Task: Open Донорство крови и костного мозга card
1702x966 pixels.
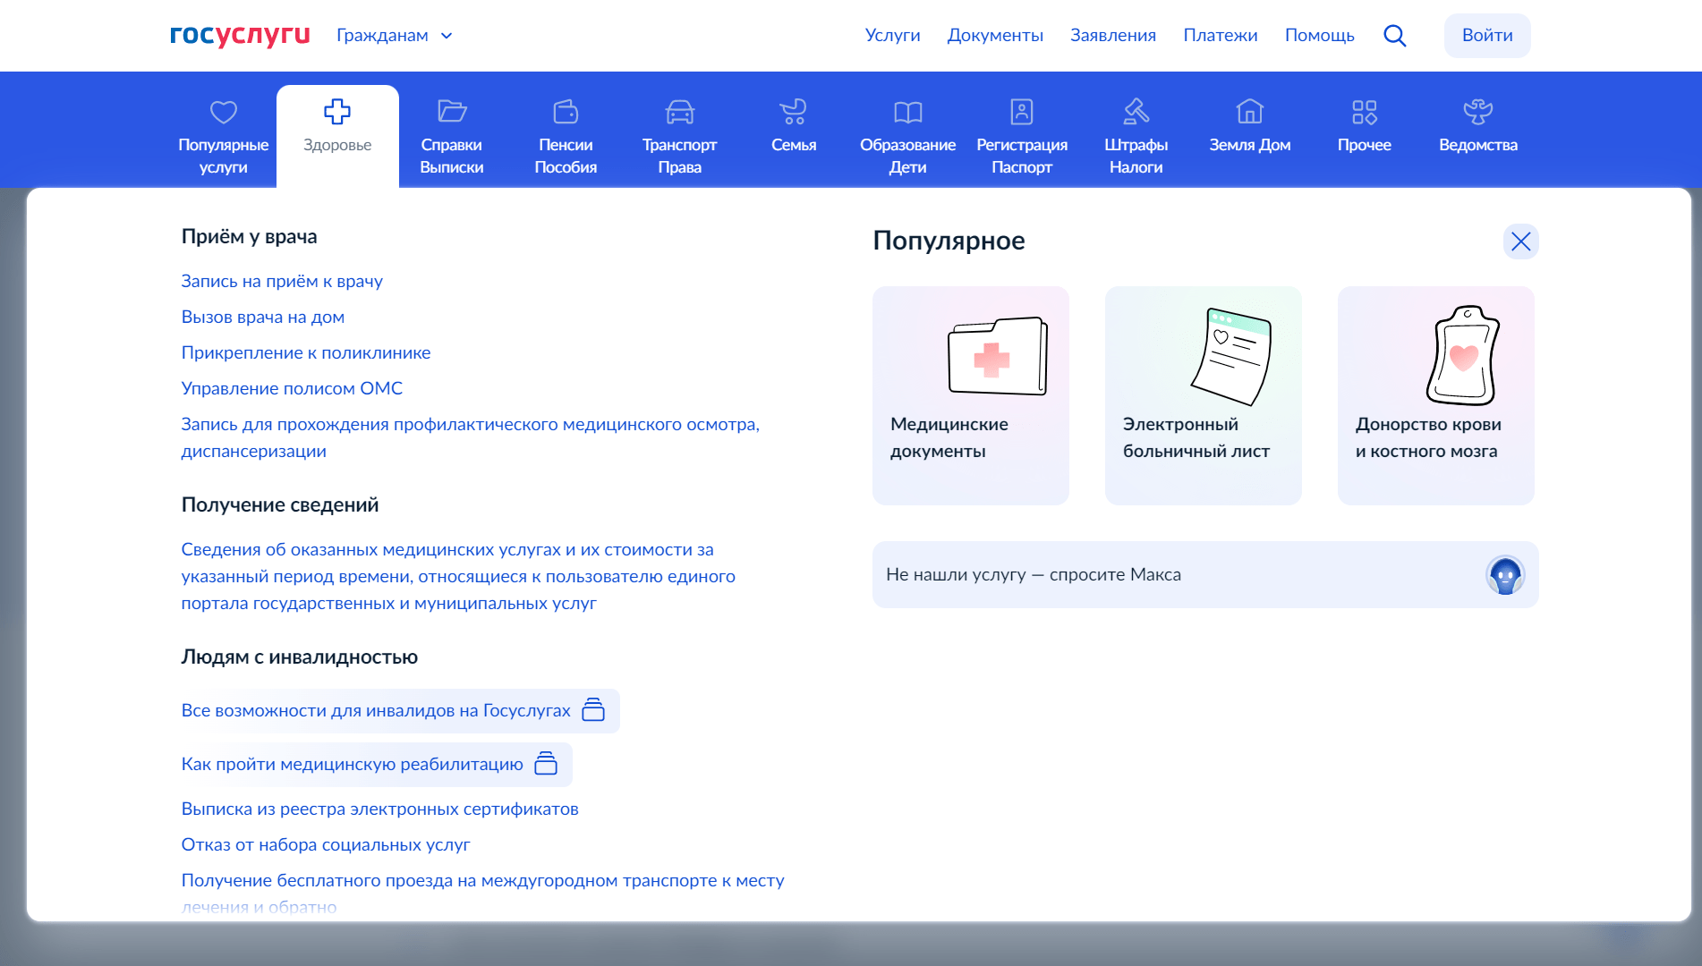Action: (1435, 395)
